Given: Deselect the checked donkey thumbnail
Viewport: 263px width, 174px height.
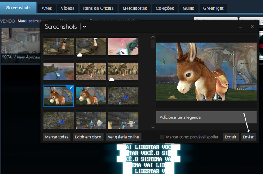Looking at the screenshot, I should pyautogui.click(x=58, y=96).
